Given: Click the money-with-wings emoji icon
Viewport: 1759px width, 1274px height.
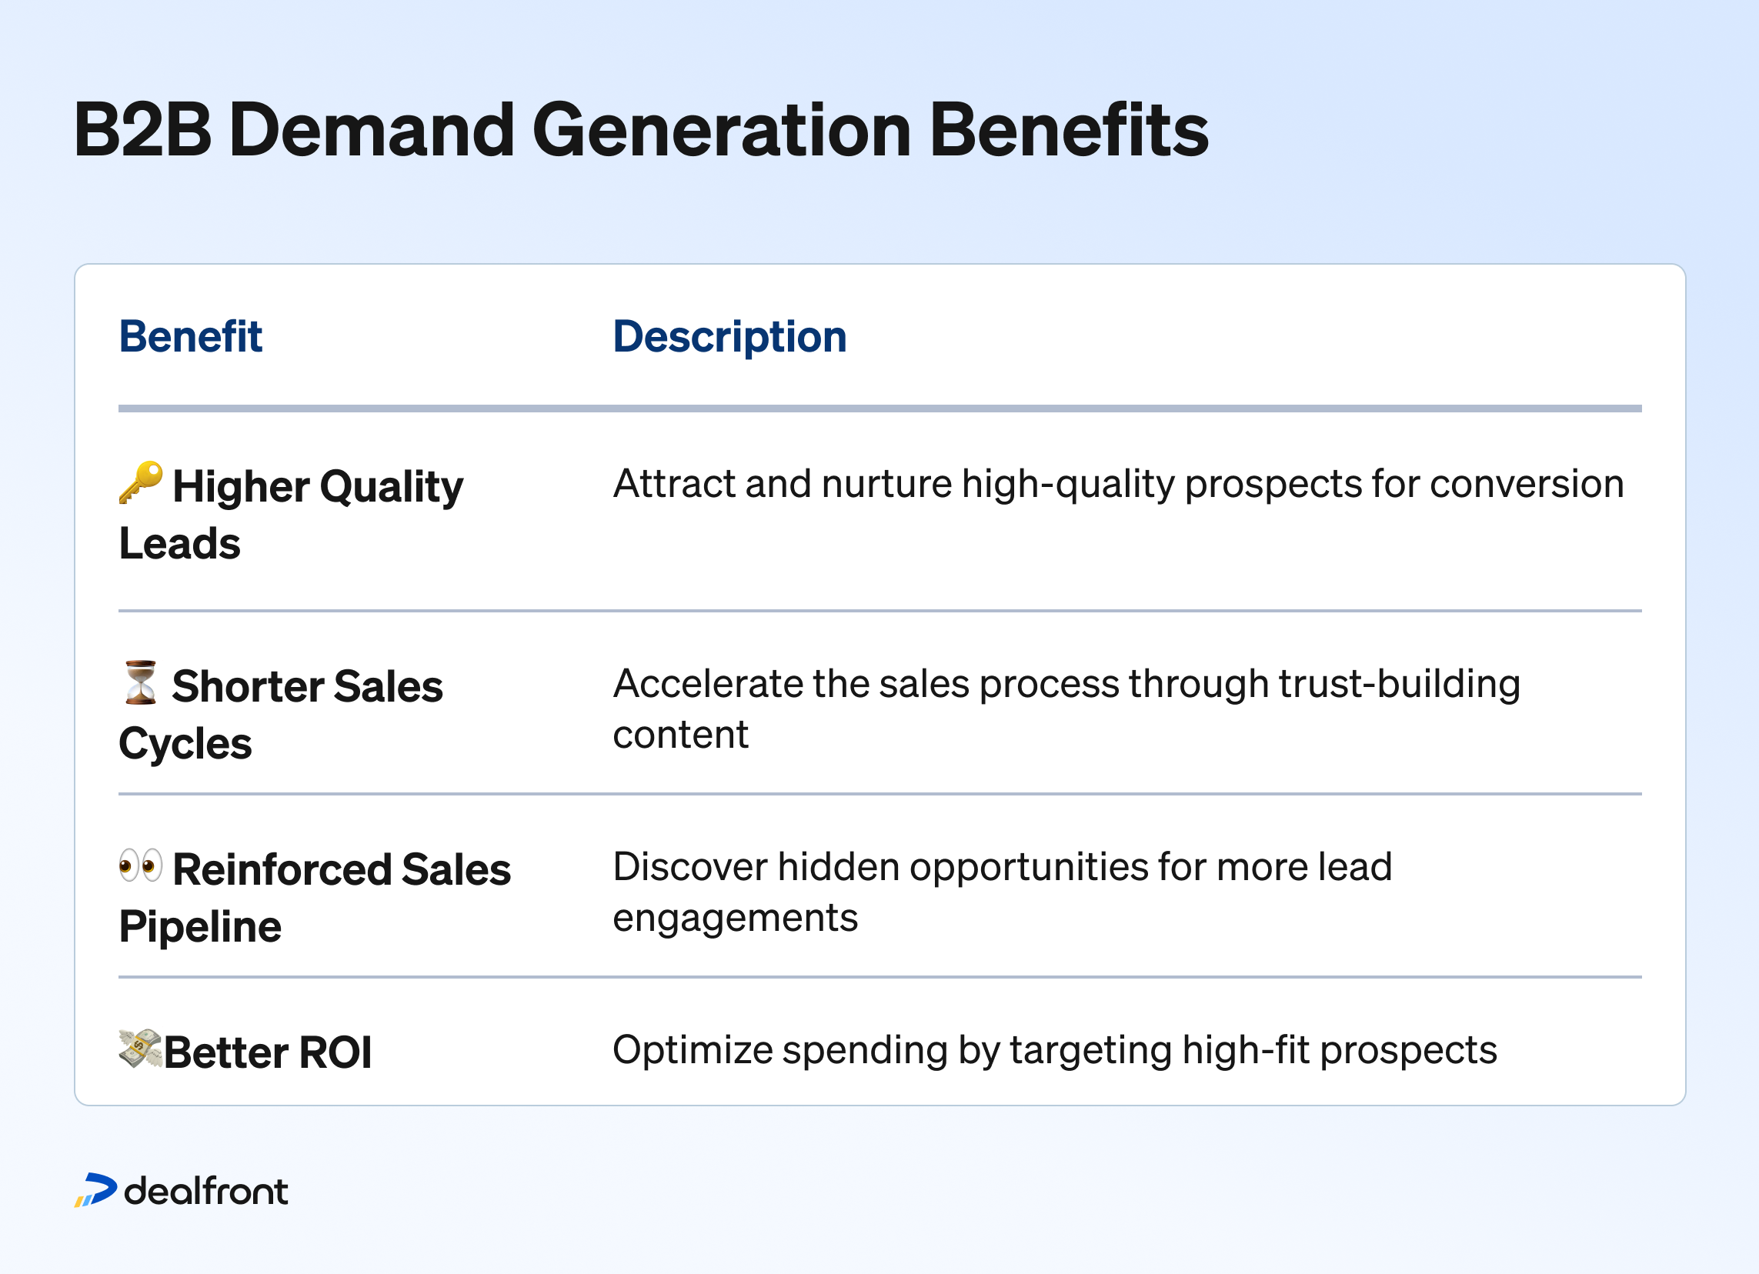Looking at the screenshot, I should point(140,1049).
